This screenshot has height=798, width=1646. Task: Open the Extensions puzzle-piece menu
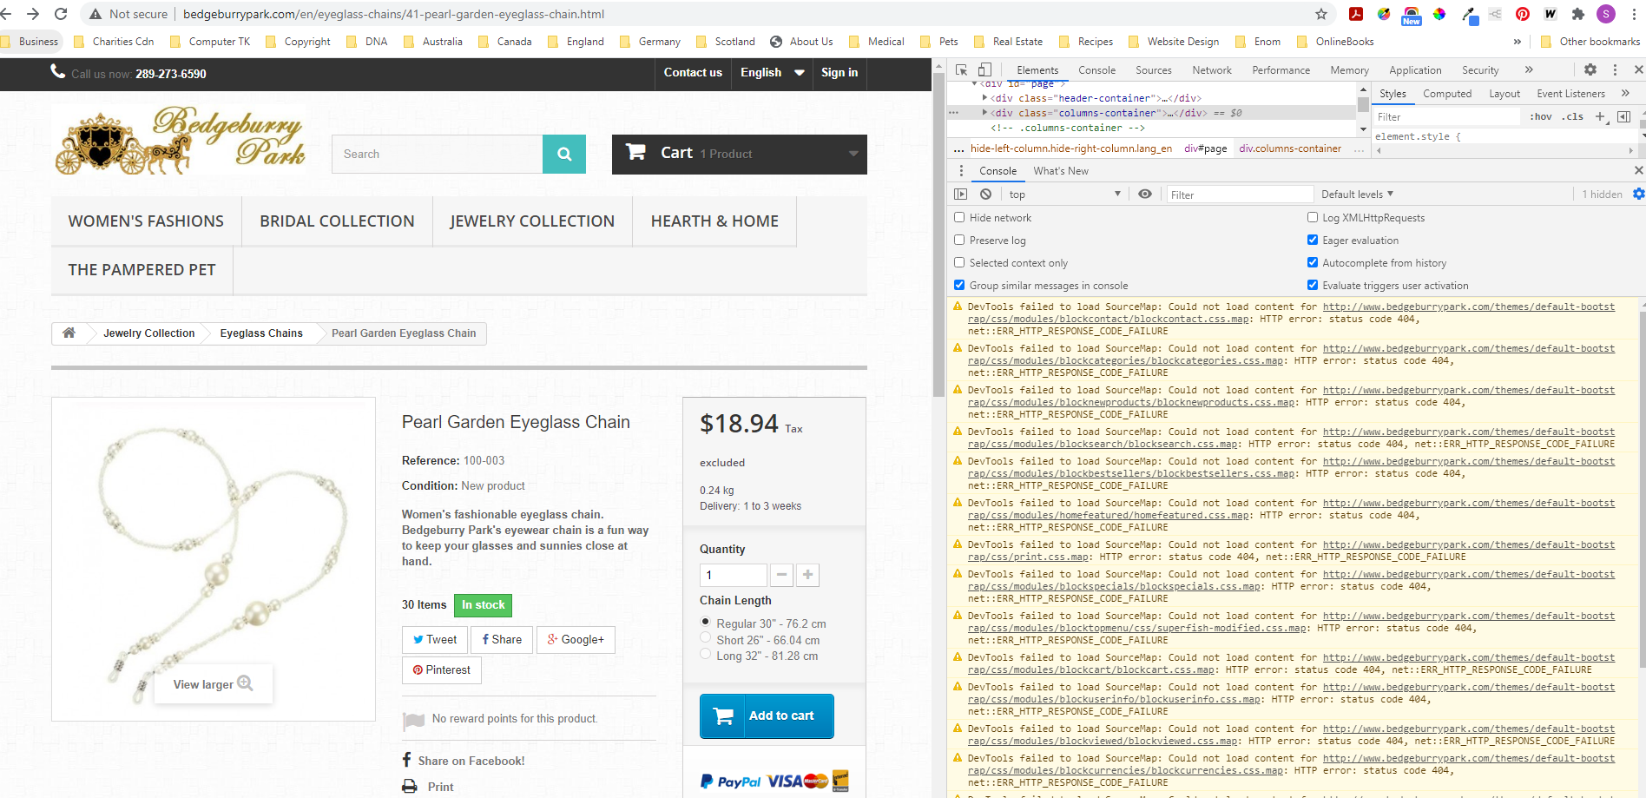pos(1578,14)
